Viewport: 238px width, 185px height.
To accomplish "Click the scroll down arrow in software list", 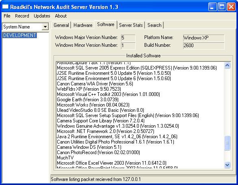I will [x=227, y=165].
